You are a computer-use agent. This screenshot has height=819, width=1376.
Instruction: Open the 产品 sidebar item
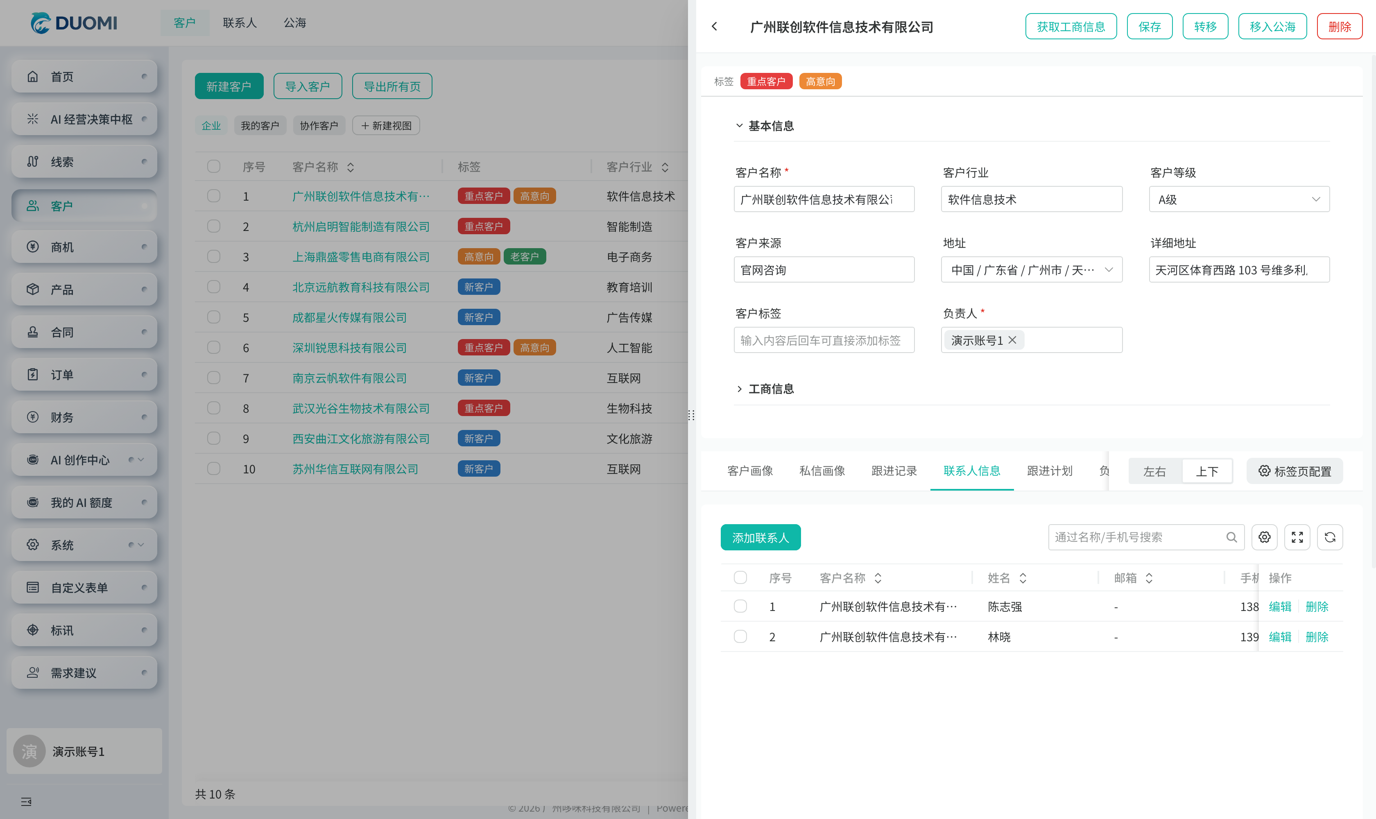tap(84, 289)
